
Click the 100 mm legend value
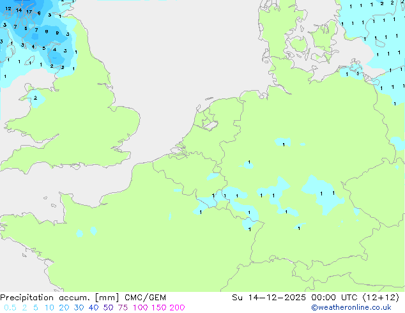click(141, 308)
